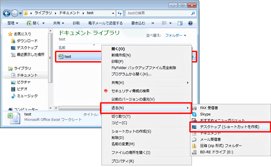The height and width of the screenshot is (167, 271).
Task: Click 書き込む in the toolbar
Action: point(138,23)
